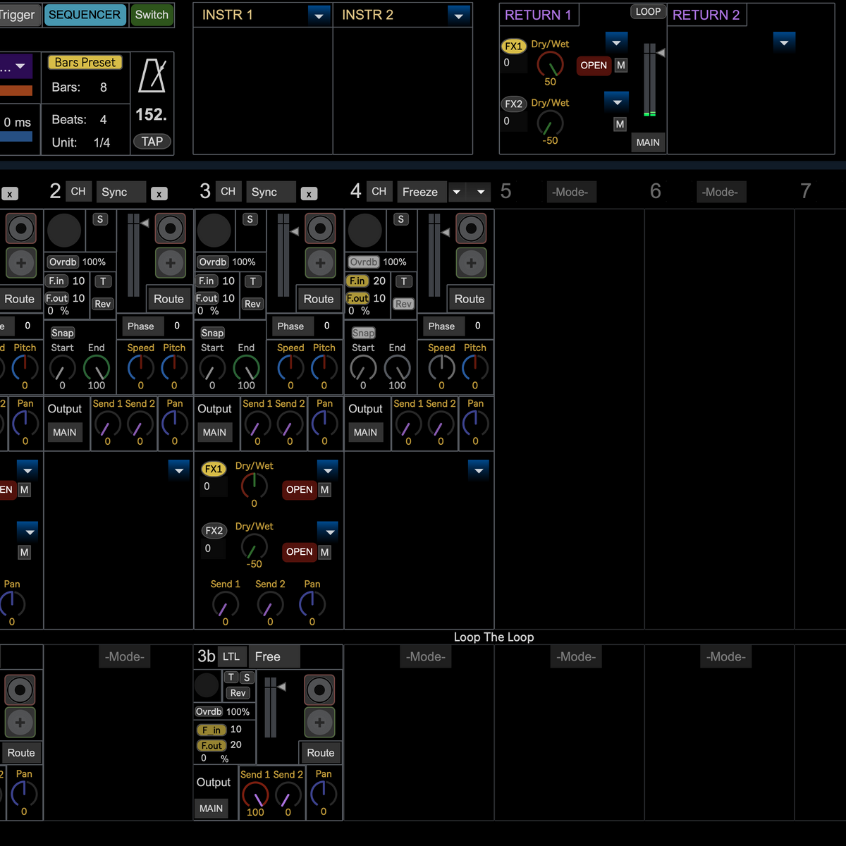Click the Send 1 knob on loop 3b
The image size is (846, 846).
click(255, 794)
